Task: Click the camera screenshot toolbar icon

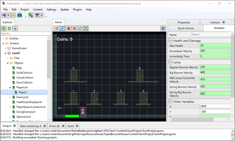Action: pos(20,15)
